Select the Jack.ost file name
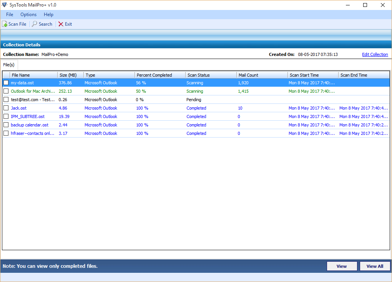This screenshot has width=392, height=282. [x=18, y=108]
